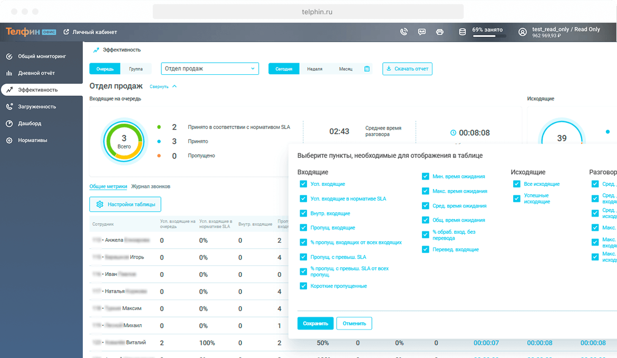This screenshot has width=617, height=358.
Task: Click the 69% занято storage progress bar
Action: tap(489, 36)
